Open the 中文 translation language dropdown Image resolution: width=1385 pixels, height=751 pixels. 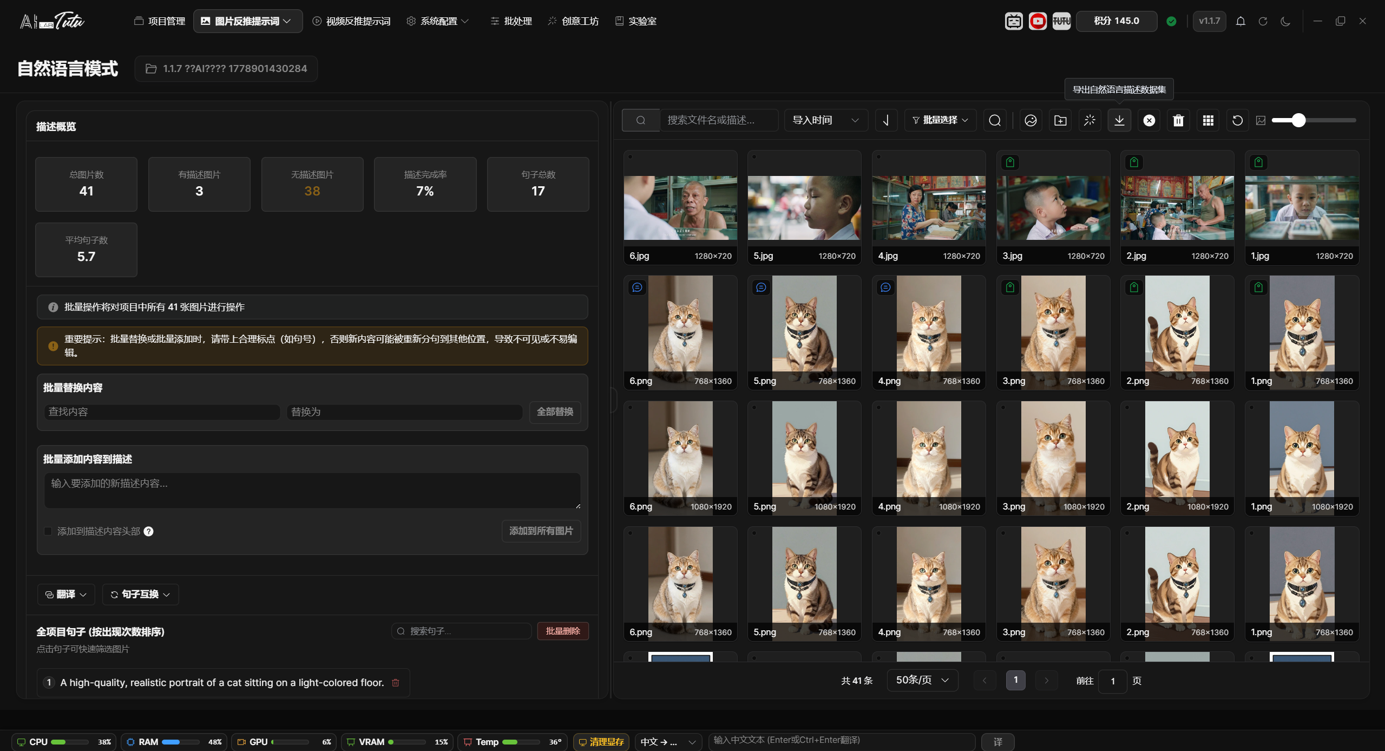pyautogui.click(x=668, y=742)
